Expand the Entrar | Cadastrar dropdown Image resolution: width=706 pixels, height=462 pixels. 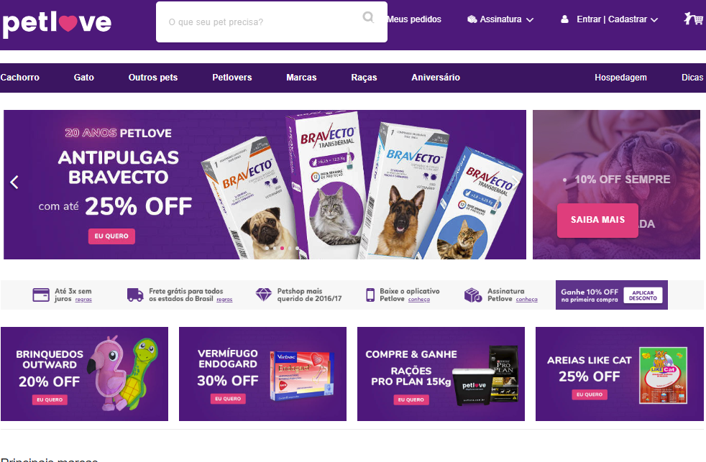click(x=654, y=20)
